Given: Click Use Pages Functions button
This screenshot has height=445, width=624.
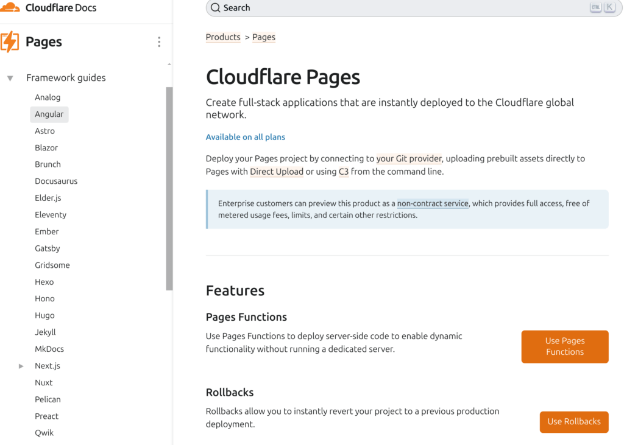Looking at the screenshot, I should (x=565, y=347).
